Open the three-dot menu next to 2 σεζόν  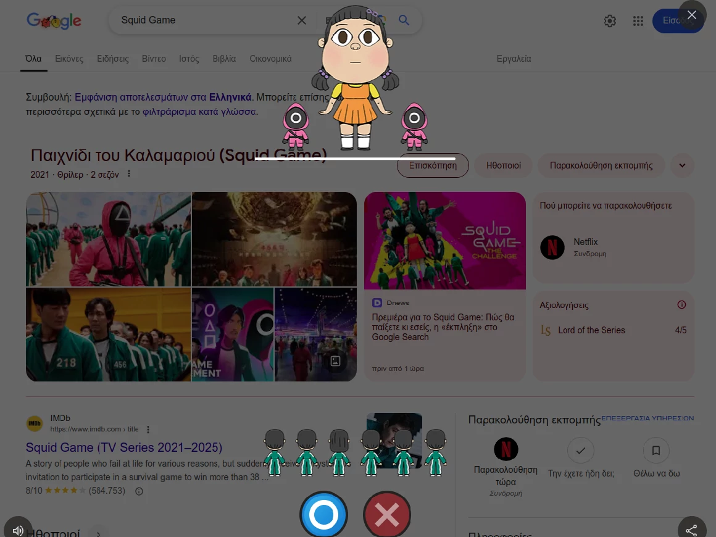click(128, 174)
